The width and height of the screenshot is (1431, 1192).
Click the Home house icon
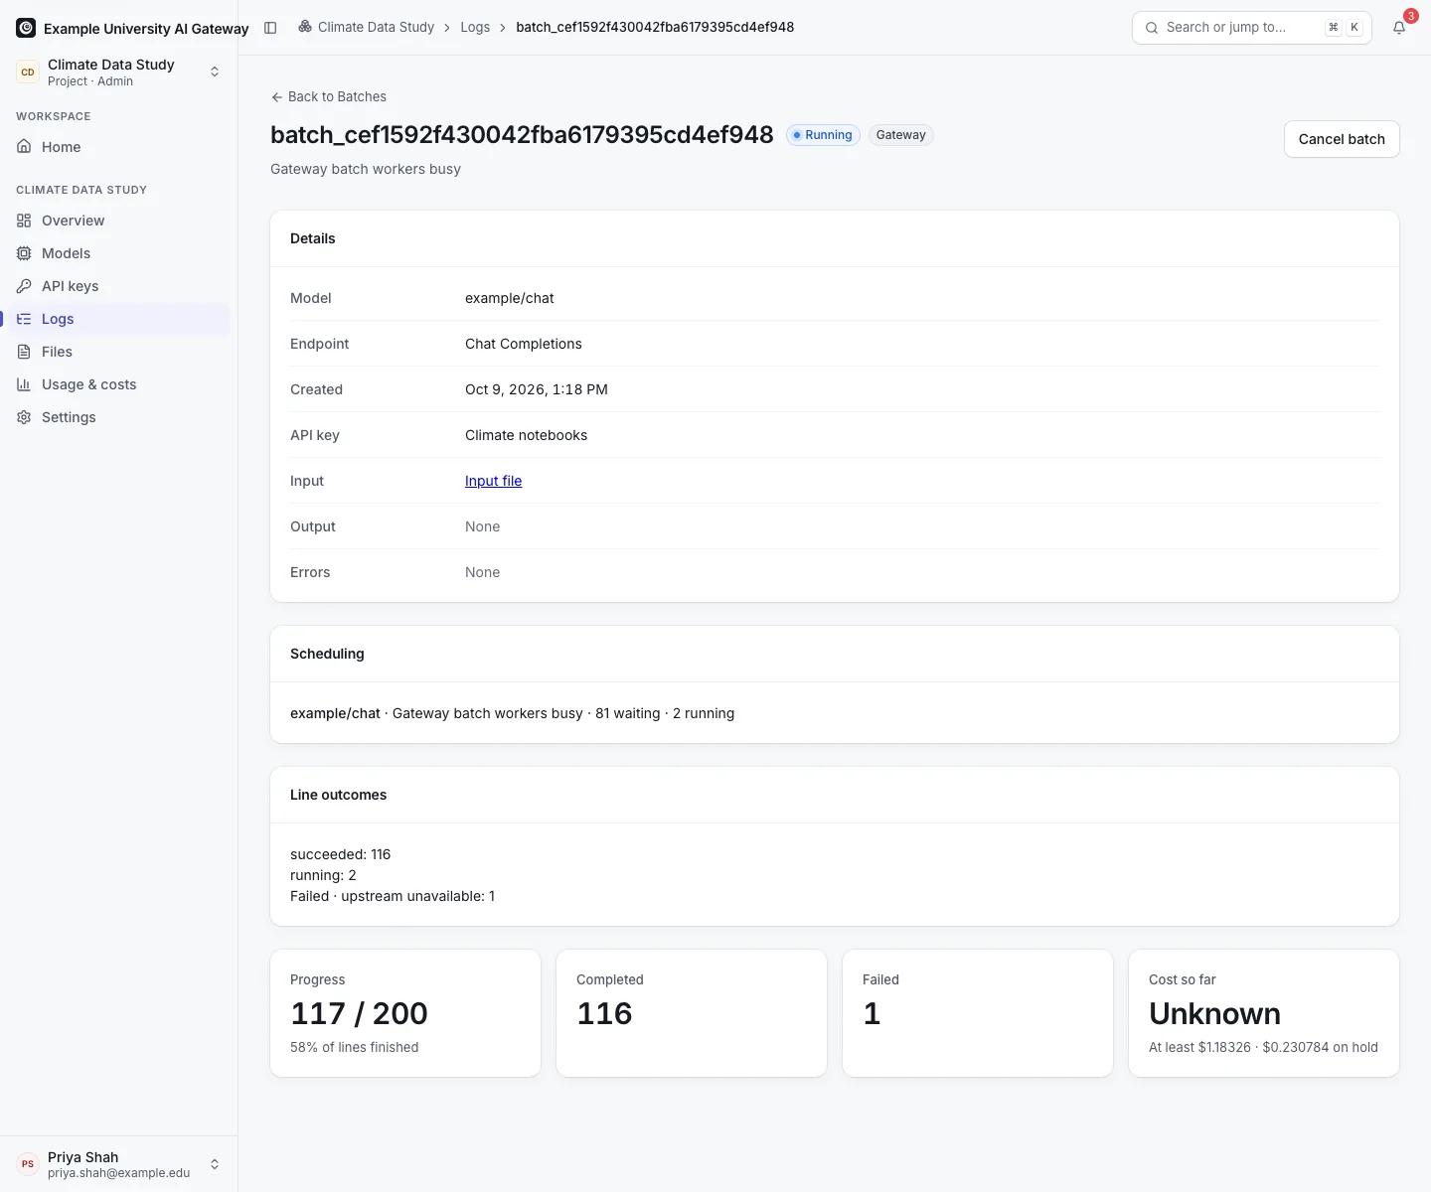pos(24,147)
